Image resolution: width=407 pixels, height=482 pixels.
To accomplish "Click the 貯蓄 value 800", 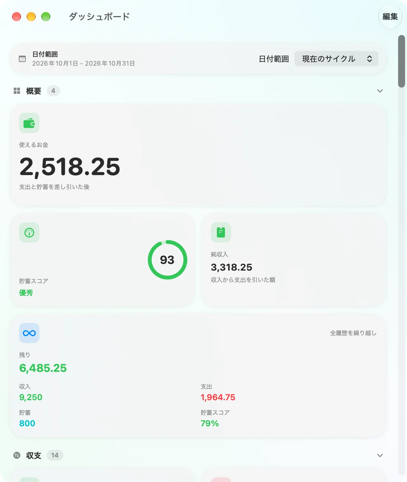I will (x=27, y=423).
